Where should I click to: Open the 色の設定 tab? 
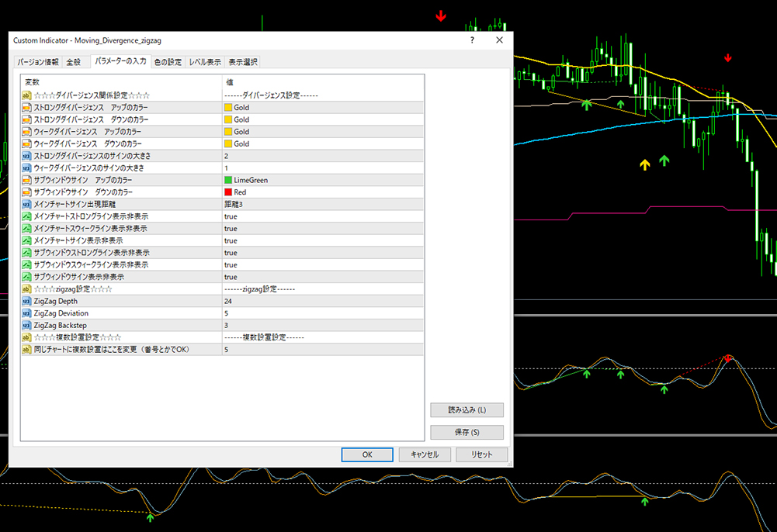pyautogui.click(x=168, y=62)
